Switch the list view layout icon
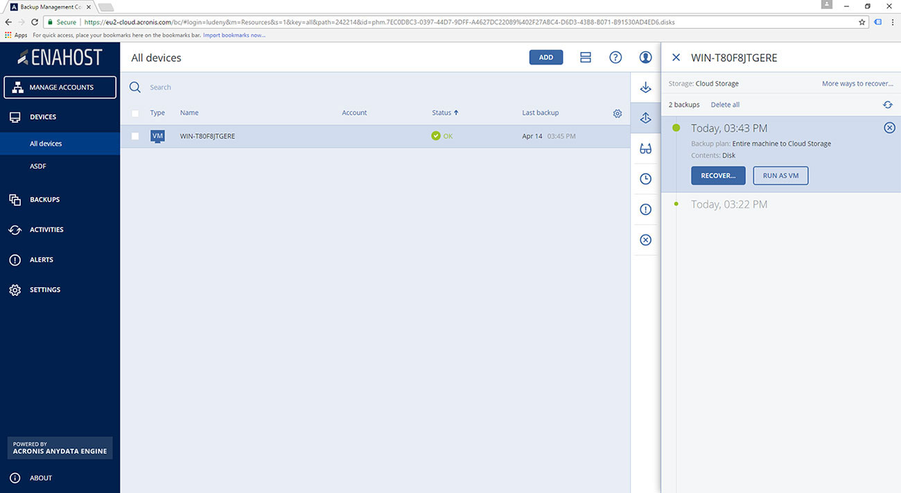This screenshot has height=493, width=901. click(x=586, y=58)
